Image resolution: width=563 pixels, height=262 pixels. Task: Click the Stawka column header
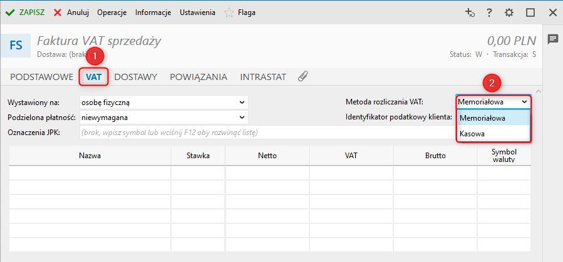[x=198, y=156]
